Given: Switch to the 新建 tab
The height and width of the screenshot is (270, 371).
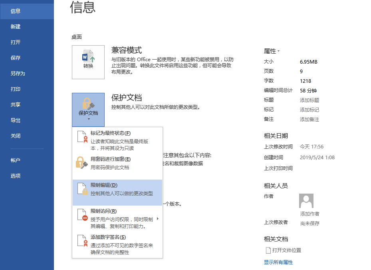Looking at the screenshot, I should point(15,26).
